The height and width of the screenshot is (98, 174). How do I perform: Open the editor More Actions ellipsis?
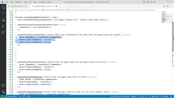(171, 6)
